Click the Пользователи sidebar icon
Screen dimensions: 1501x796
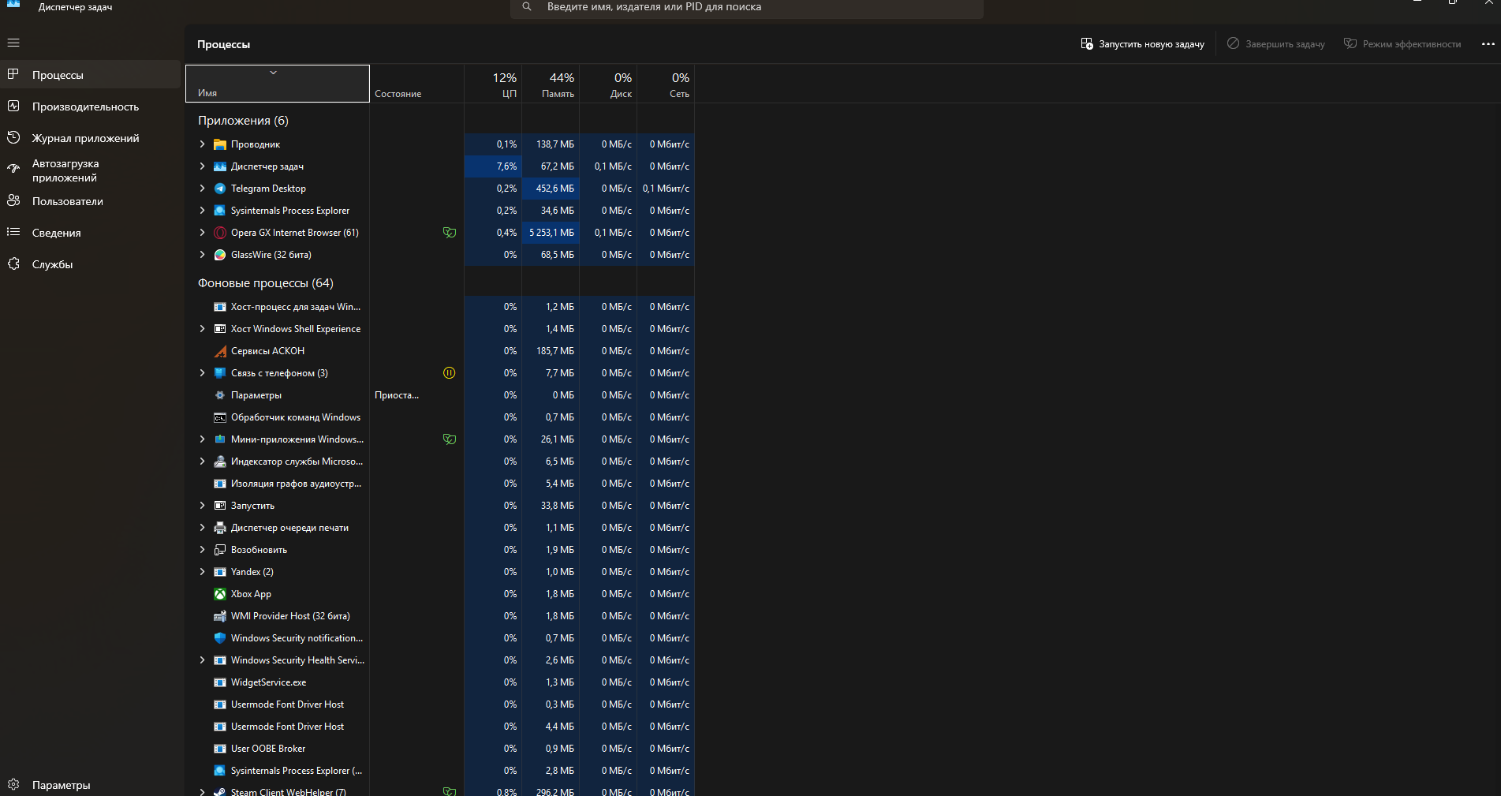point(13,200)
